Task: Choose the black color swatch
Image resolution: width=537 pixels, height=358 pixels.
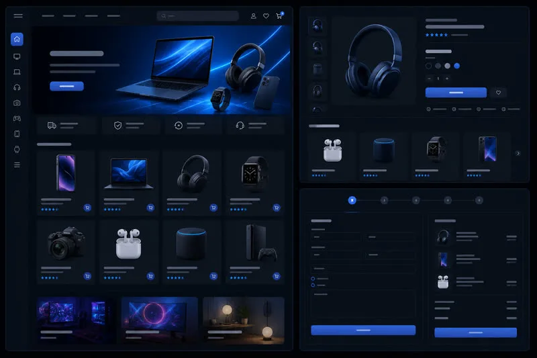Action: (428, 66)
